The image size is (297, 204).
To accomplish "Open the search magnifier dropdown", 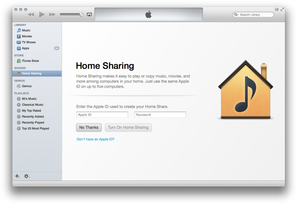I will [236, 14].
